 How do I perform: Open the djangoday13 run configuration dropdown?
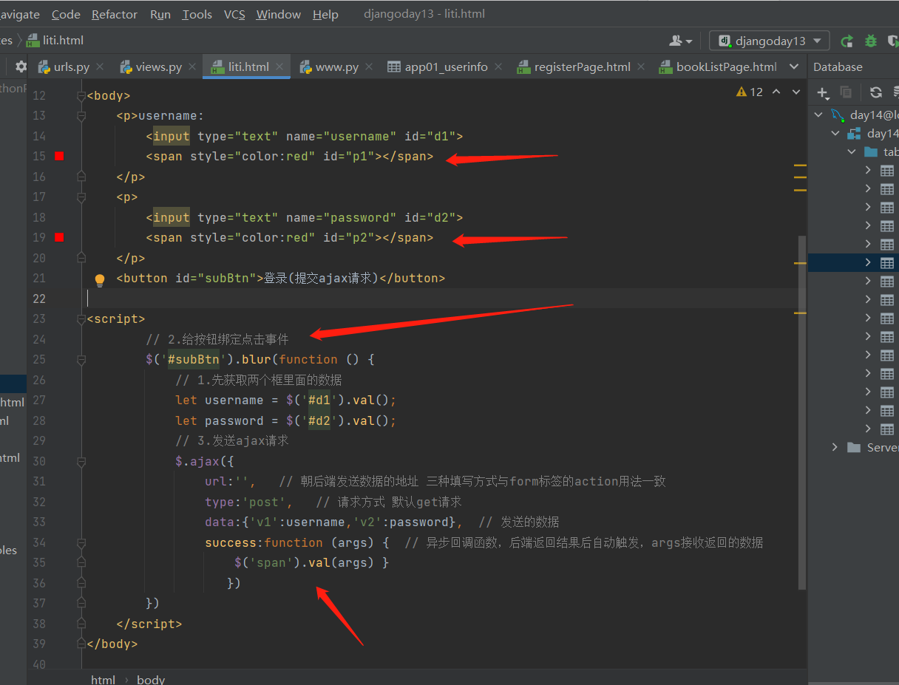coord(770,41)
